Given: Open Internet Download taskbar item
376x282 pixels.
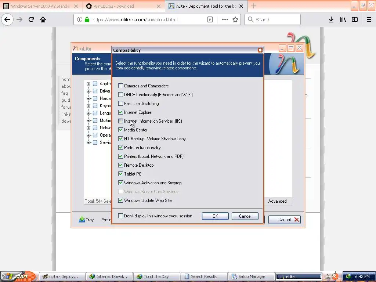Looking at the screenshot, I should click(x=109, y=276).
